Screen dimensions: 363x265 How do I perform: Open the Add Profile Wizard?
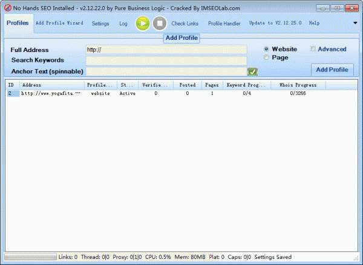59,23
